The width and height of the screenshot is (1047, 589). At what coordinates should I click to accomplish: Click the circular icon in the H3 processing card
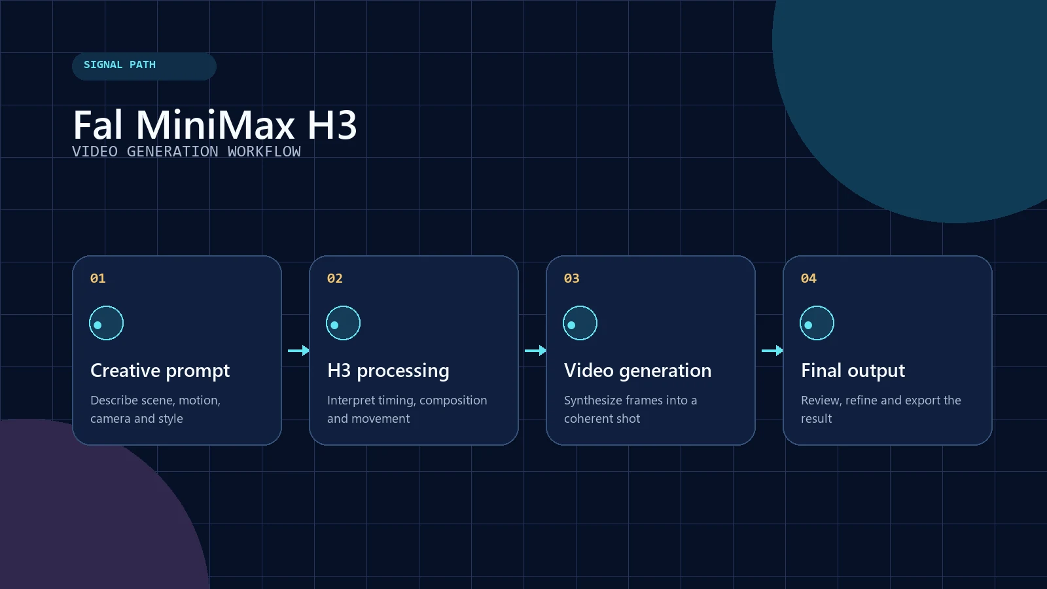tap(343, 323)
